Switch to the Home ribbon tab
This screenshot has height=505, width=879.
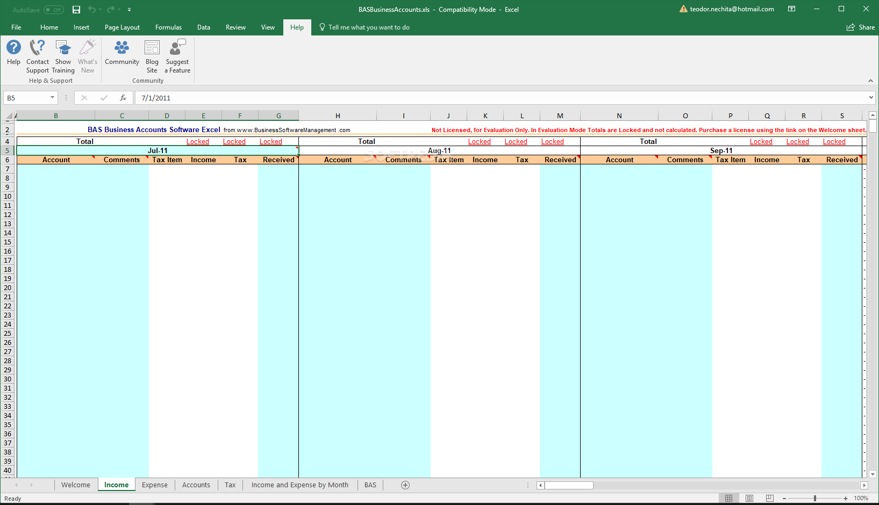(49, 27)
